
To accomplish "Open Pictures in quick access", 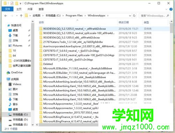I will tap(17, 45).
